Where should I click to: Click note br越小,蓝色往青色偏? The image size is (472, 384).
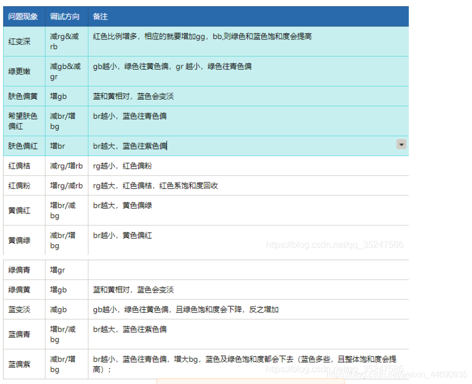(x=130, y=116)
